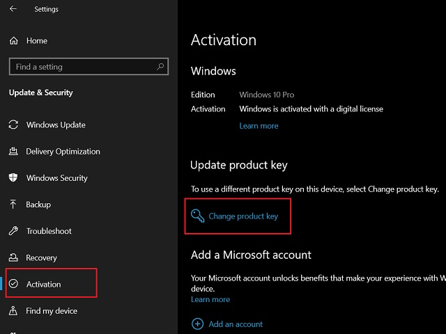Click the Home icon in sidebar
This screenshot has height=334, width=446.
coord(14,41)
